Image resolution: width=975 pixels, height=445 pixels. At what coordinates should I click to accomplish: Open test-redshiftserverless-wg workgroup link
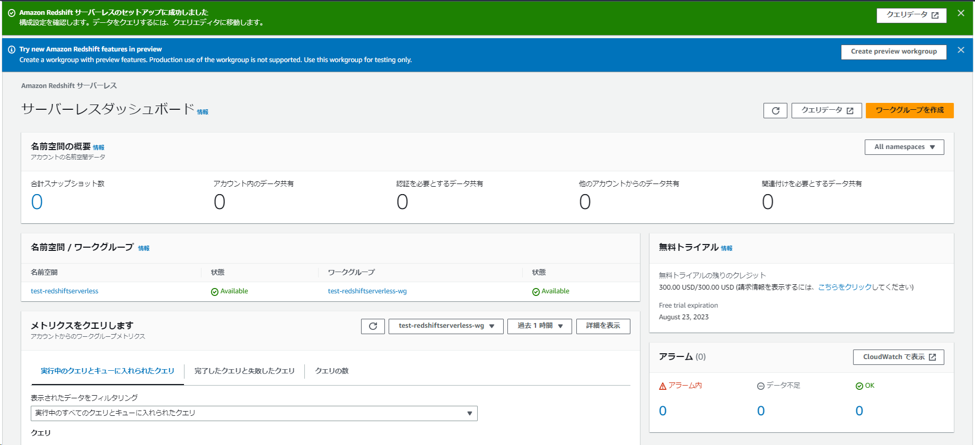click(367, 291)
